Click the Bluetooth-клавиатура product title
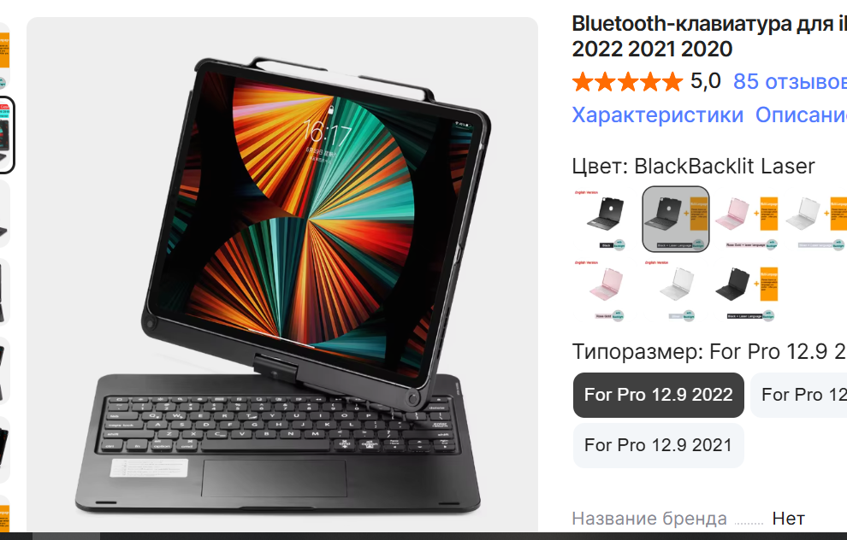 point(709,37)
